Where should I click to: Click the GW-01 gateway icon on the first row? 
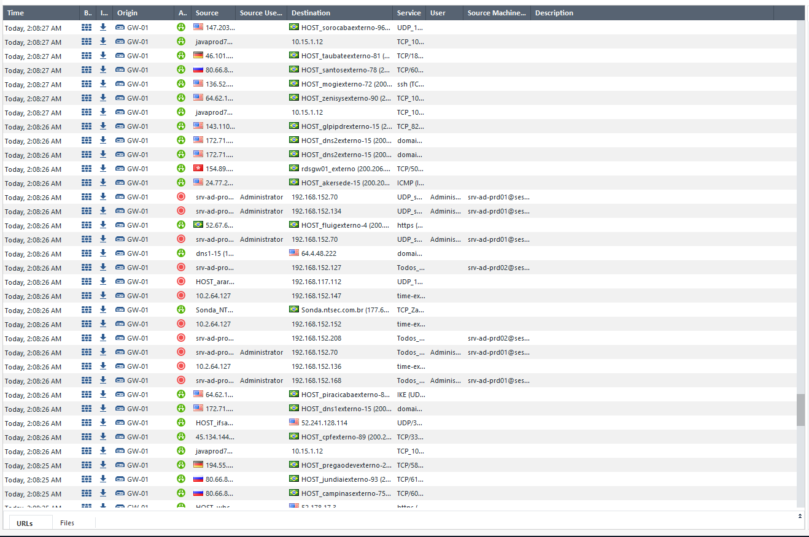click(120, 27)
